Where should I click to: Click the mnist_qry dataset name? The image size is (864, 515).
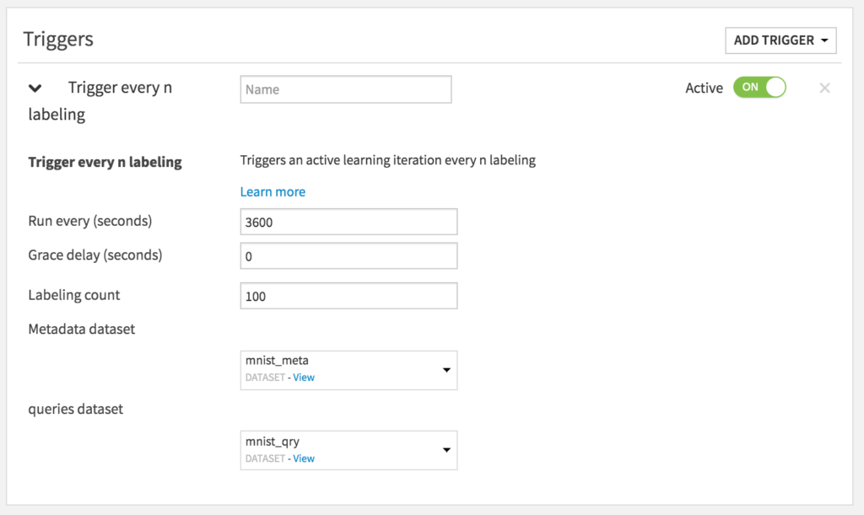point(273,442)
